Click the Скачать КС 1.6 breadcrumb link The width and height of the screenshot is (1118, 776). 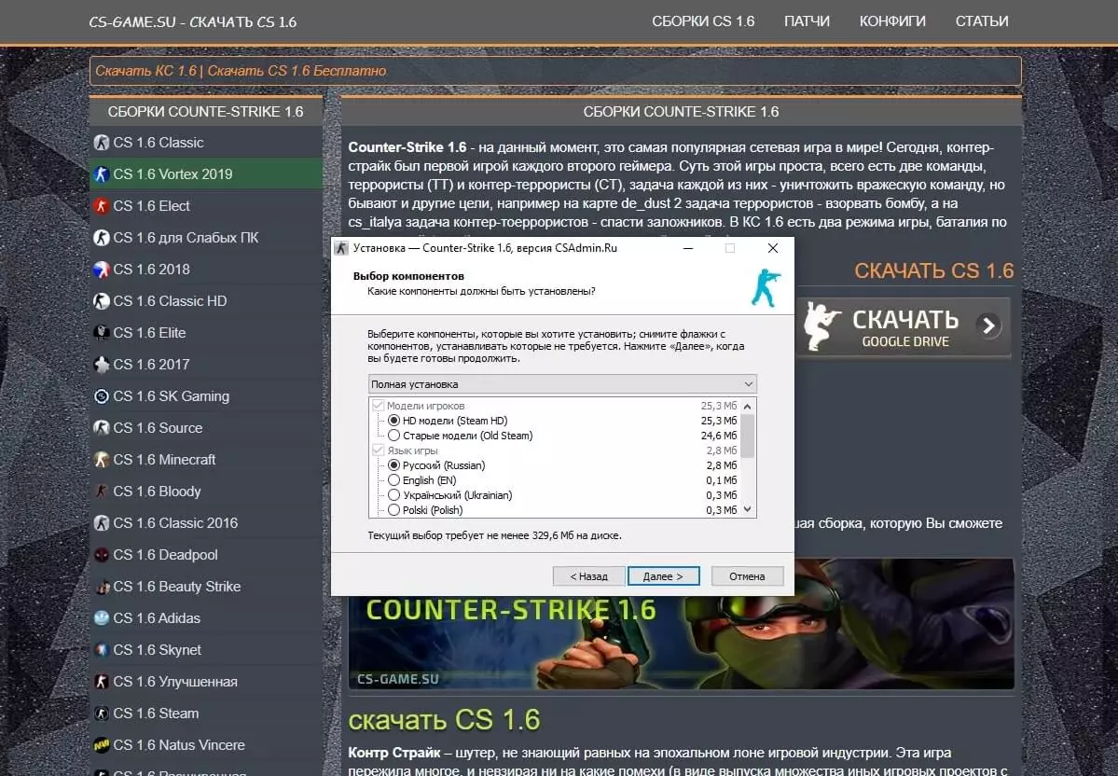click(145, 71)
